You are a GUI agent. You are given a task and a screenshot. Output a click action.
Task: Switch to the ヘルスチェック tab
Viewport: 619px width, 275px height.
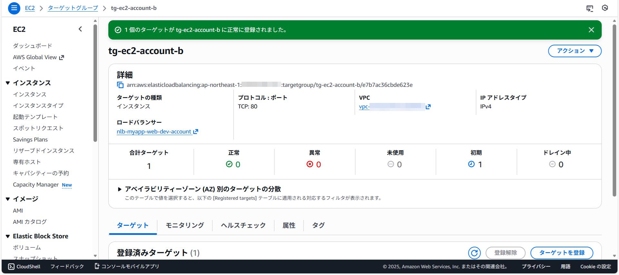pos(243,225)
